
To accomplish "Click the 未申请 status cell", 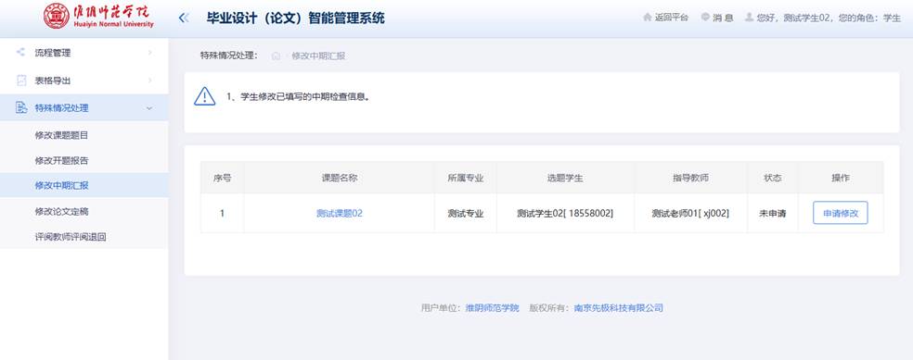I will 773,213.
